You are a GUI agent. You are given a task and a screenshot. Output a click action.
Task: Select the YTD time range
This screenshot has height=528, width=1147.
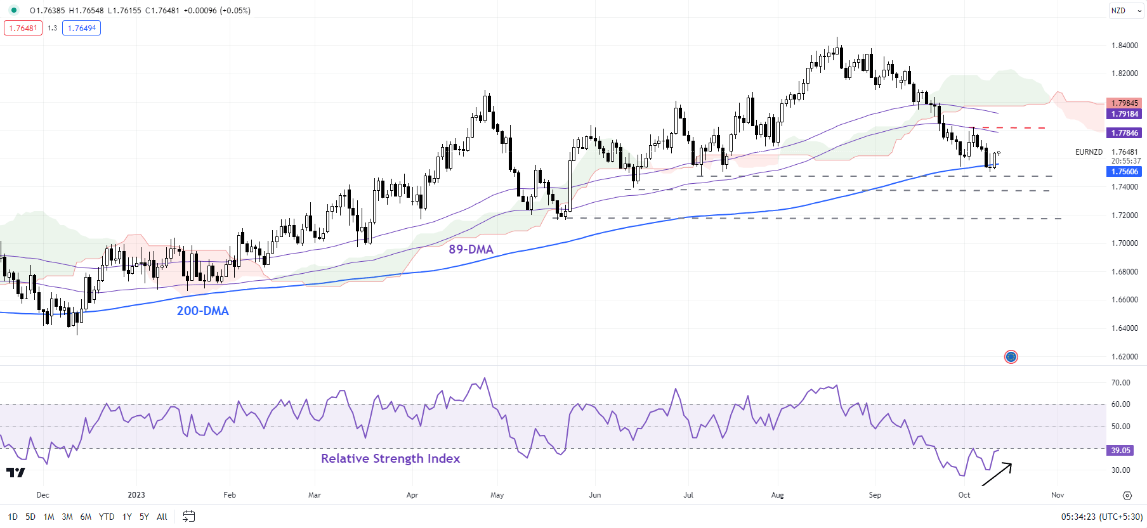point(107,517)
